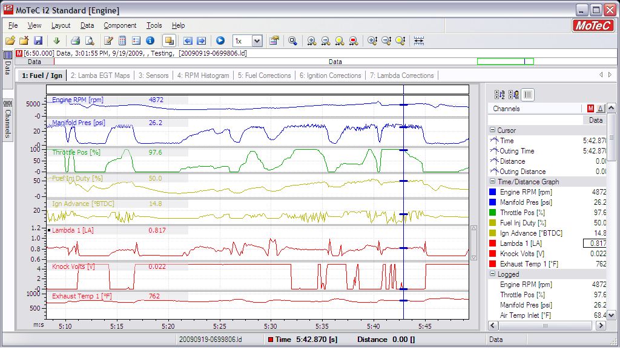Go to next with the right arrow icon

click(201, 40)
